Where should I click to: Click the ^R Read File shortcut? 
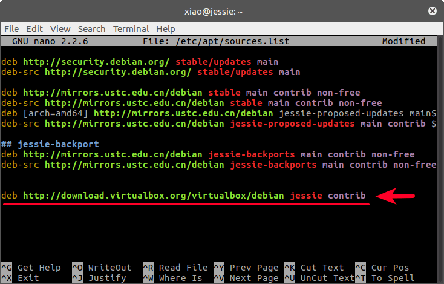pyautogui.click(x=175, y=268)
